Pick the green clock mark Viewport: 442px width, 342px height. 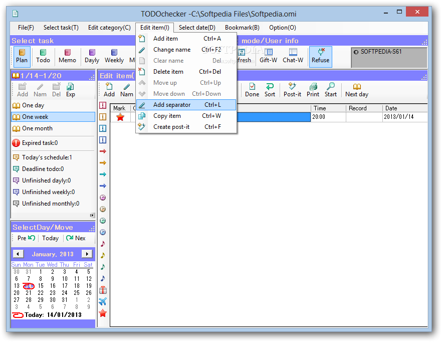[103, 221]
